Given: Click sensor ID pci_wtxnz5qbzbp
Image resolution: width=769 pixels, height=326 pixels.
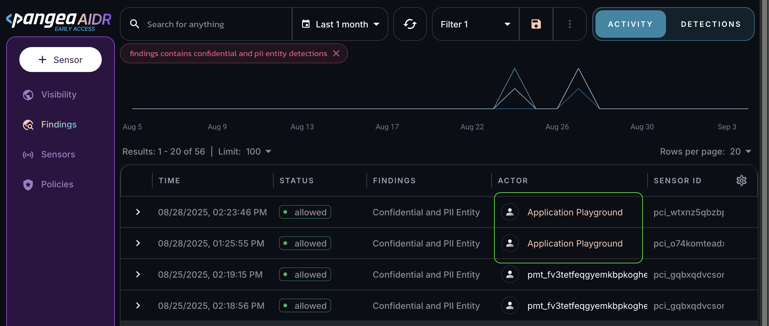Looking at the screenshot, I should click(689, 212).
